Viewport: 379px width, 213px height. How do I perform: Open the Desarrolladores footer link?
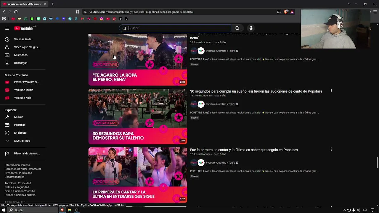[x=15, y=177]
